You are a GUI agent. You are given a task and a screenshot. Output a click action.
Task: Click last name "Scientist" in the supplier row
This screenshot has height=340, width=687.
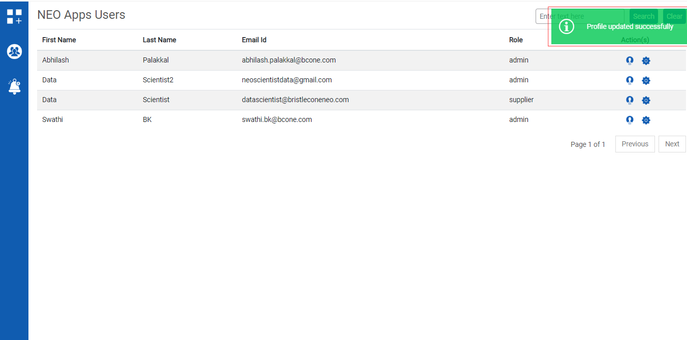click(156, 100)
